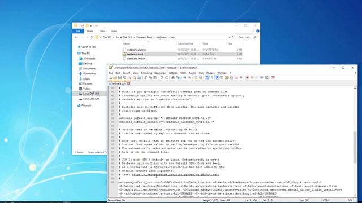Screen dimensions: 362x203
Task: Select Local Disk (D:) in navigation pane
Action: [91, 99]
